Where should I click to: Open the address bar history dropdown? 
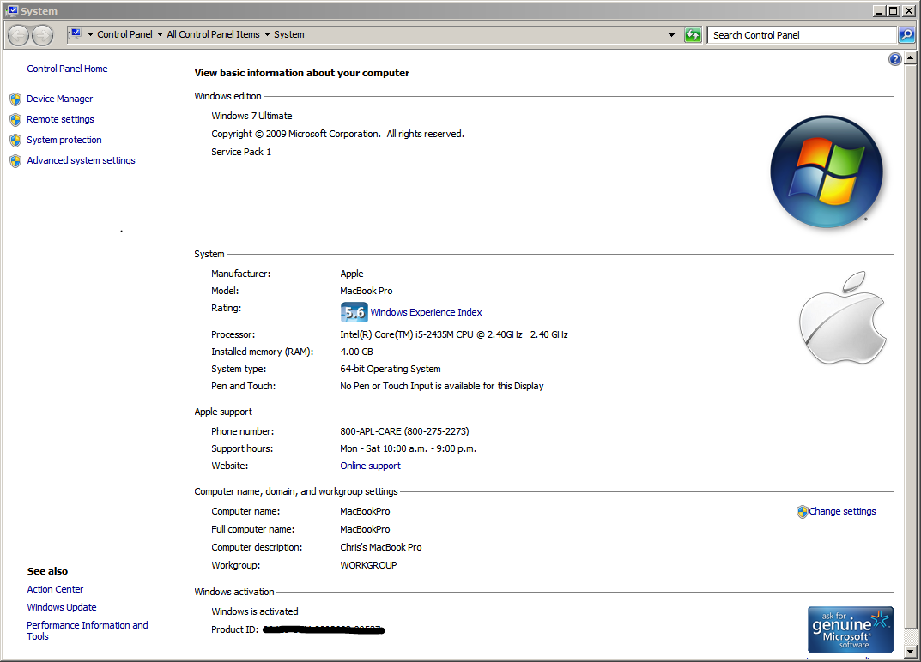(671, 35)
